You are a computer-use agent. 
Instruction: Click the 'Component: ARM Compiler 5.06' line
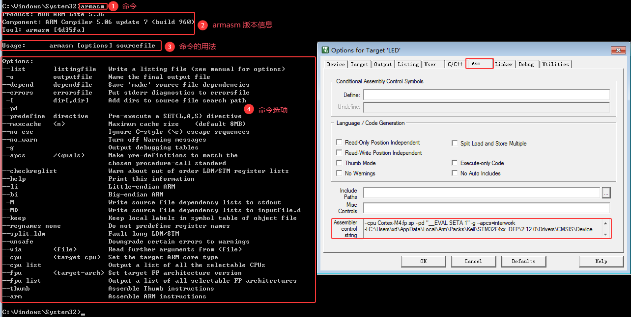point(98,22)
